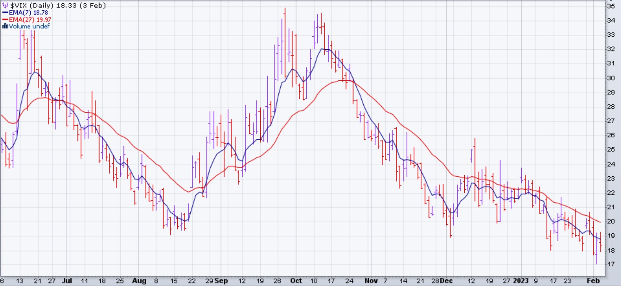The image size is (621, 286).
Task: Click the blue EMA(7) line marker in legend
Action: 5,13
